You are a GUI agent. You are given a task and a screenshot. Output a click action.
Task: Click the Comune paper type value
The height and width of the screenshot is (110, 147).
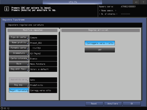[x=43, y=37]
